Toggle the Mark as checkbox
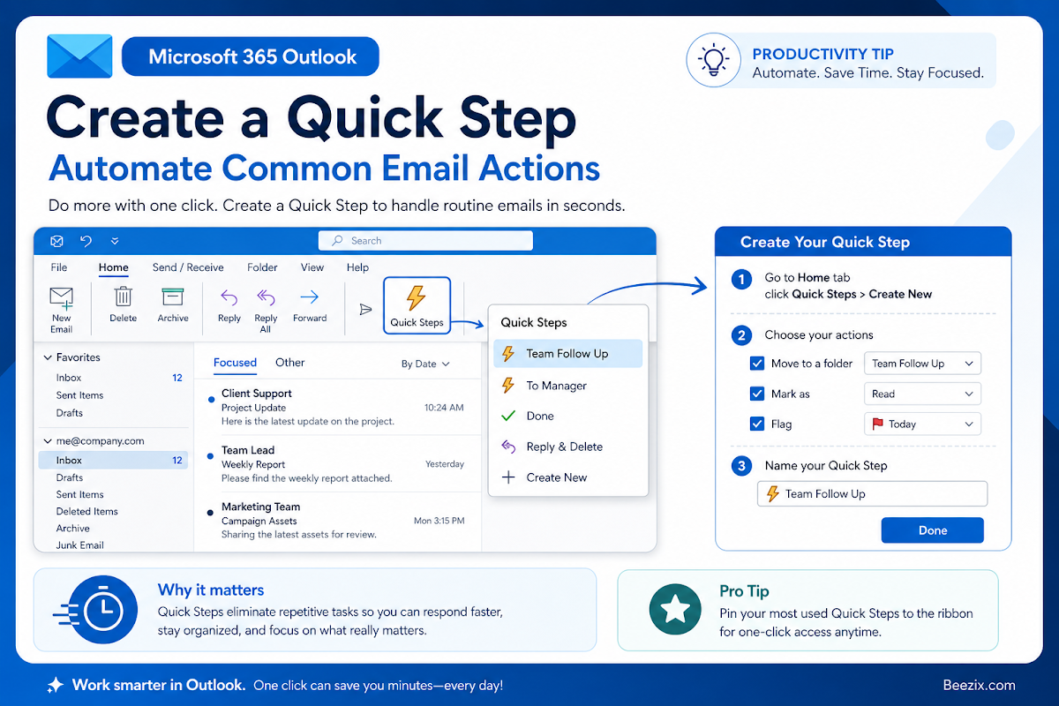Viewport: 1059px width, 706px height. pyautogui.click(x=756, y=394)
